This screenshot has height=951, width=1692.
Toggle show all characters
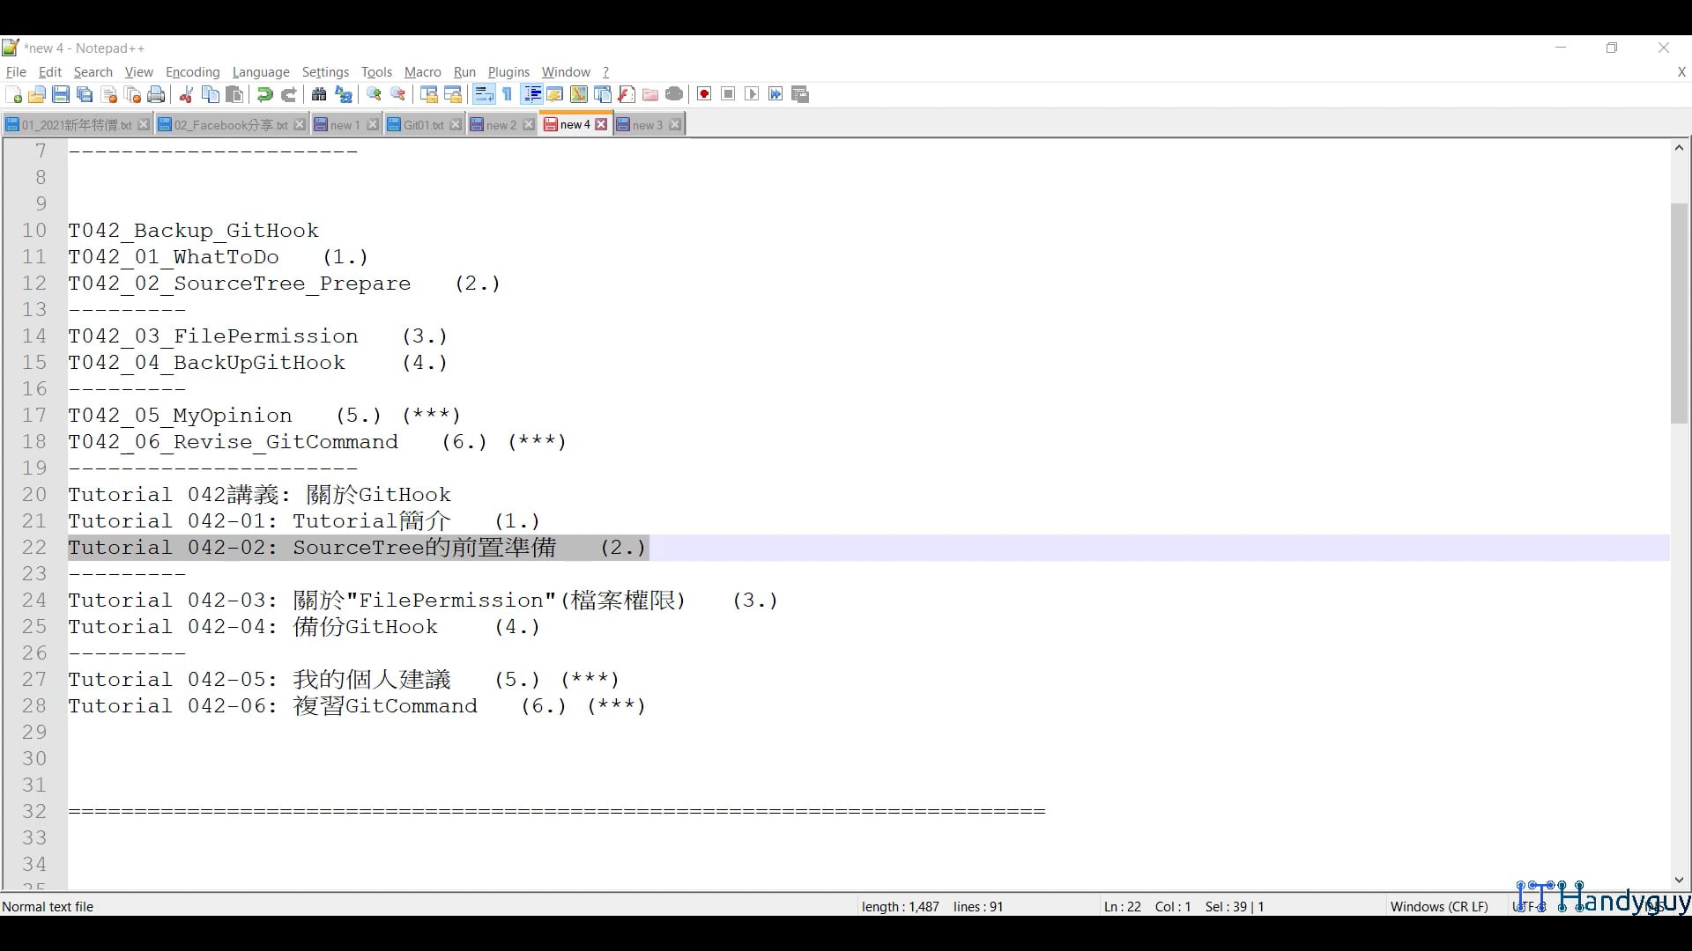pyautogui.click(x=508, y=94)
